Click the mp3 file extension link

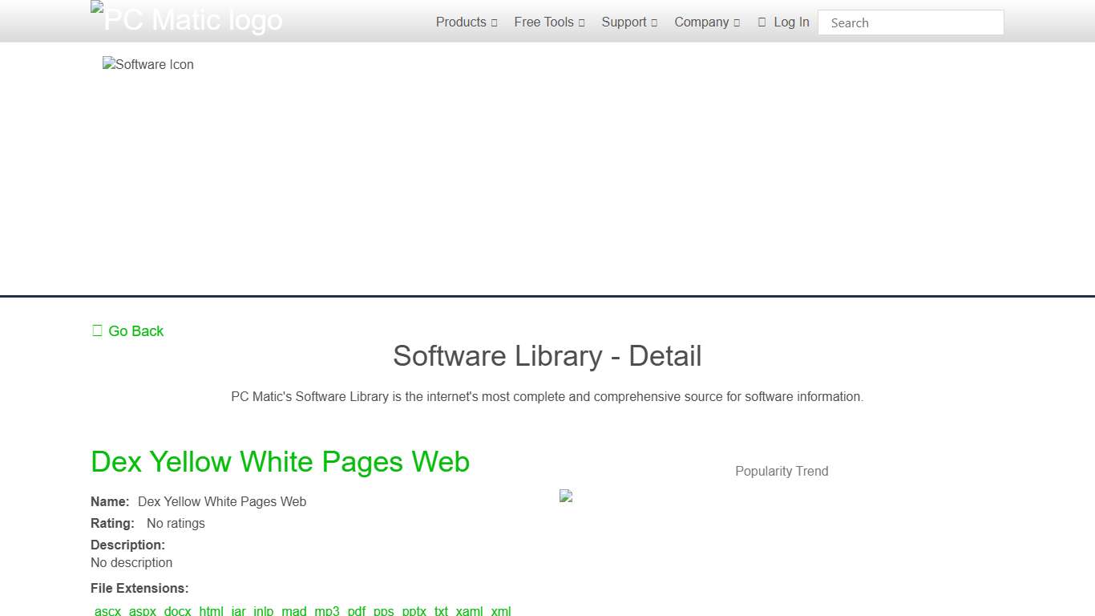click(327, 610)
